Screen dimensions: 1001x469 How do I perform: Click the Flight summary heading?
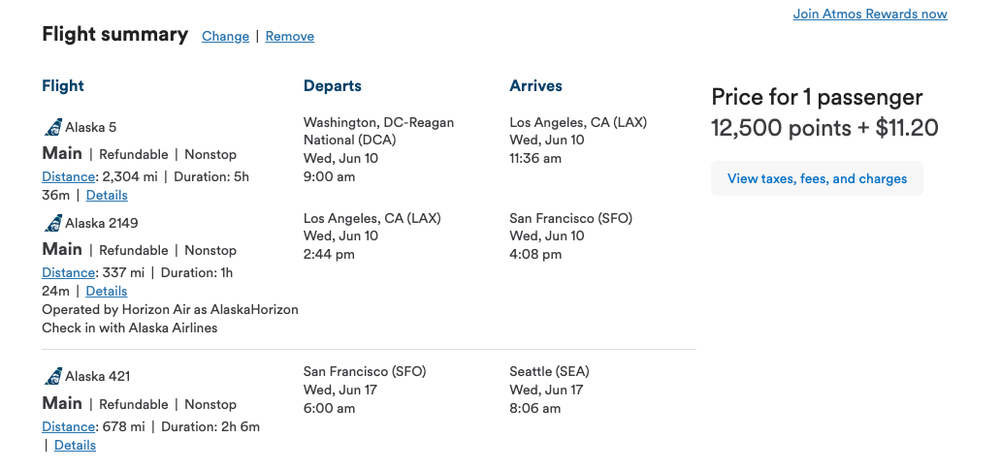tap(114, 34)
